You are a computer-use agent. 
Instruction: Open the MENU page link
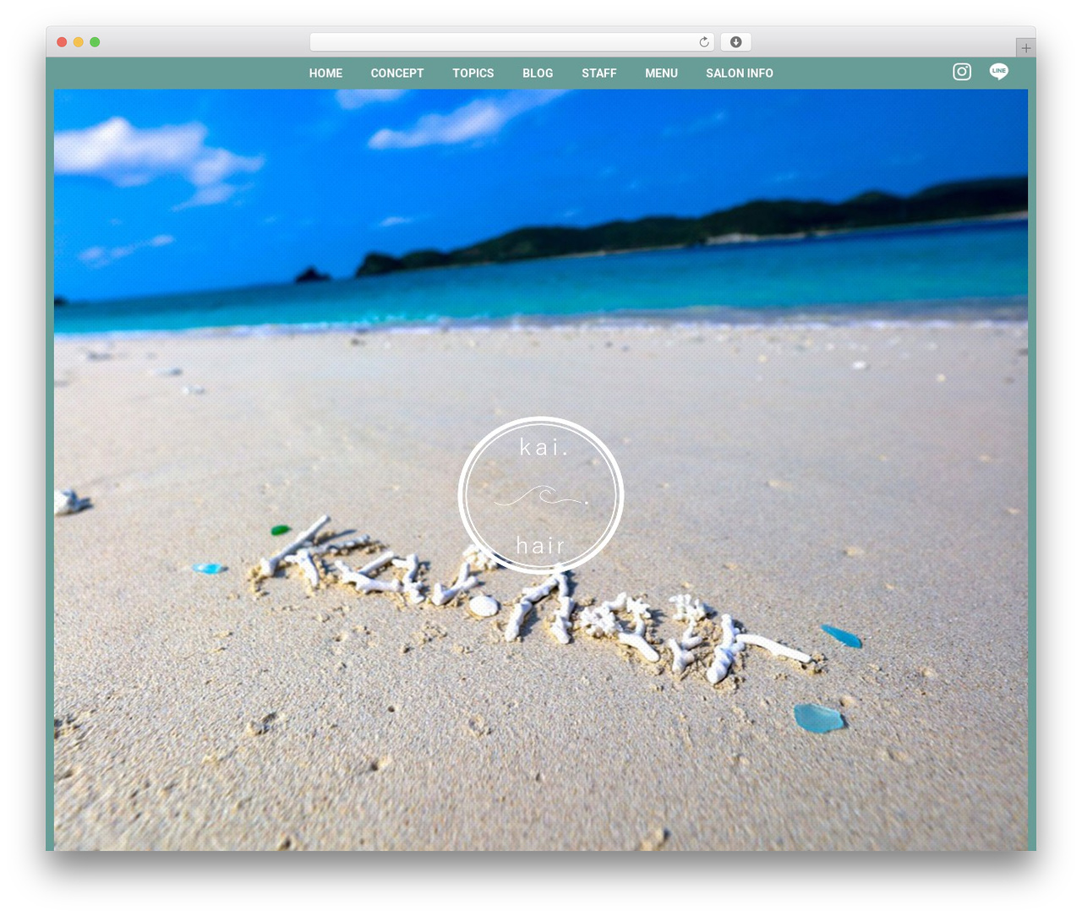pos(662,74)
